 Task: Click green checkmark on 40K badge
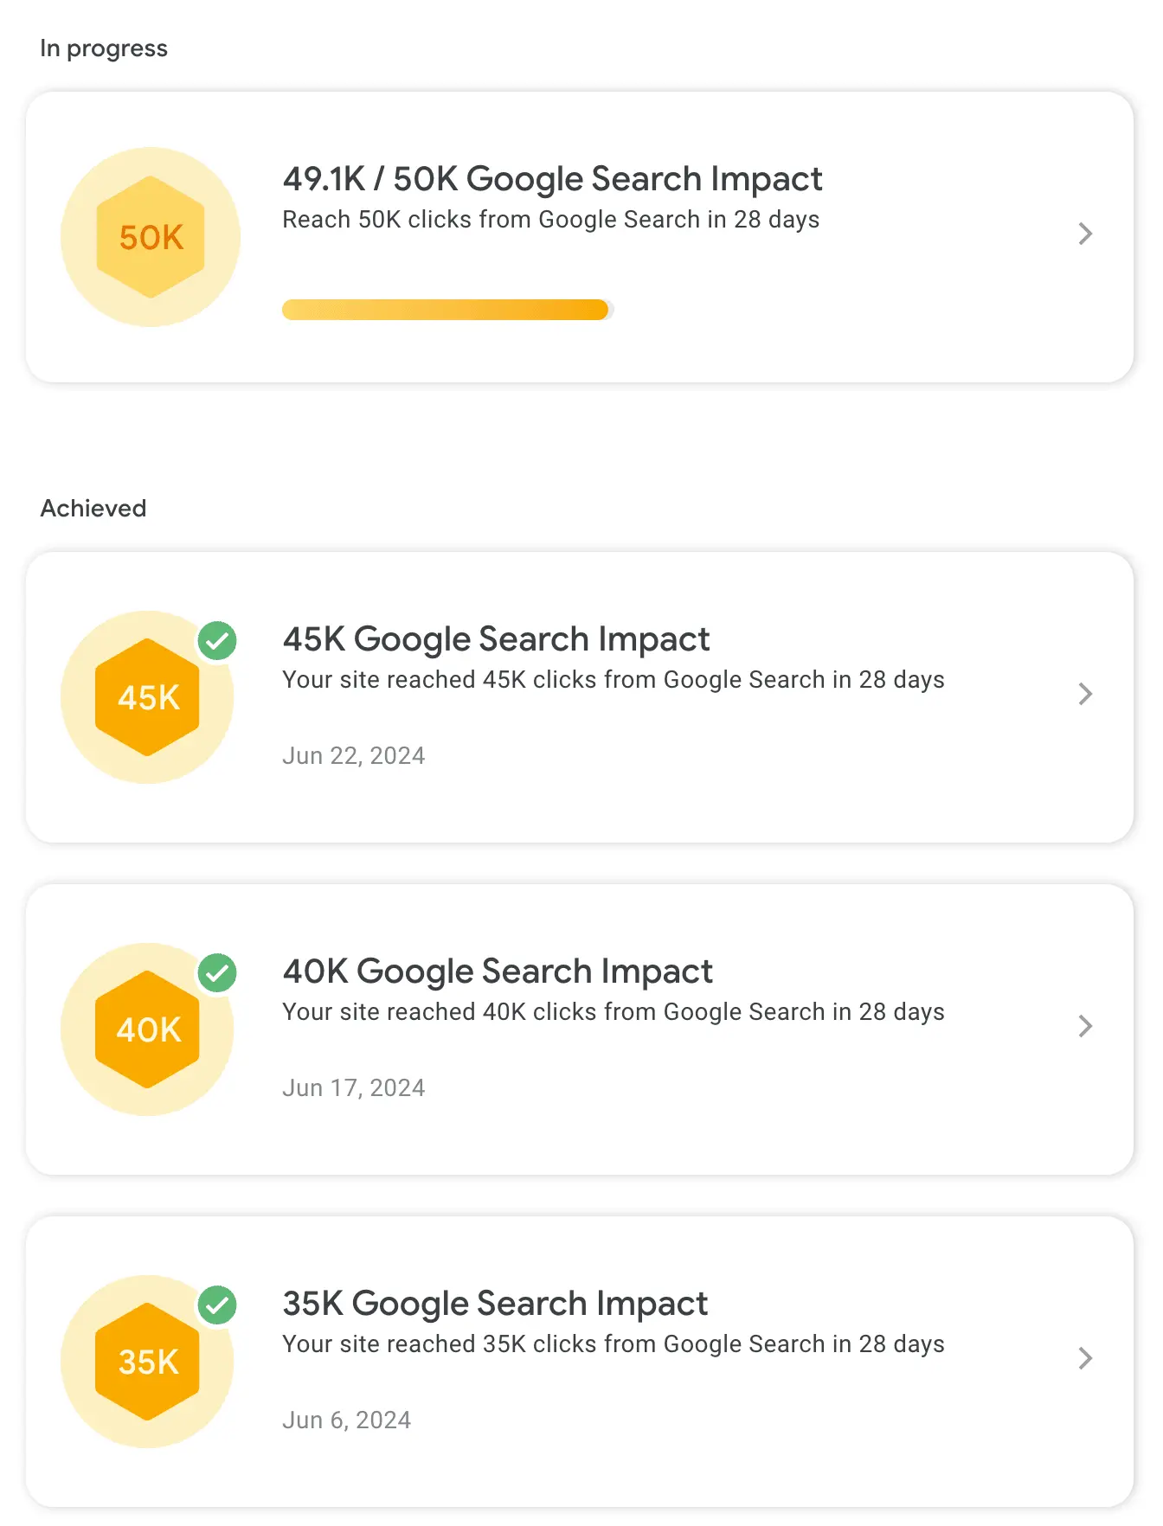217,973
